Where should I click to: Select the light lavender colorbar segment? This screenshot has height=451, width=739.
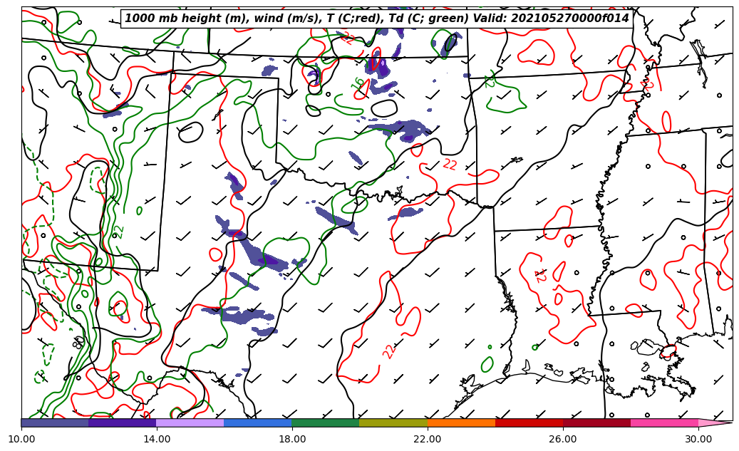(x=190, y=423)
